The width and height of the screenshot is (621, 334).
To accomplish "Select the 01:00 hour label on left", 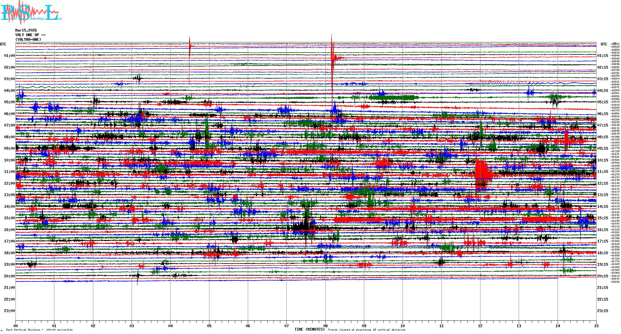I will (9, 56).
